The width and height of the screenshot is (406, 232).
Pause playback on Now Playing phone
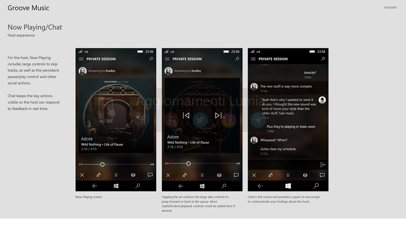click(116, 175)
